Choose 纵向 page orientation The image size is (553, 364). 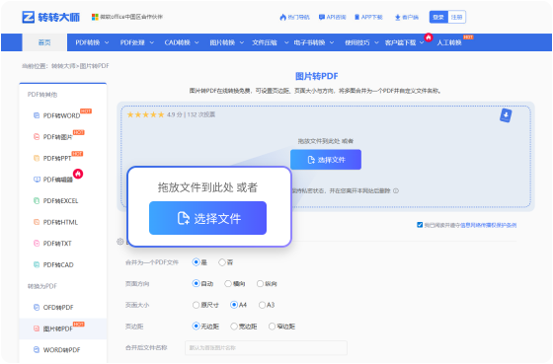[260, 283]
